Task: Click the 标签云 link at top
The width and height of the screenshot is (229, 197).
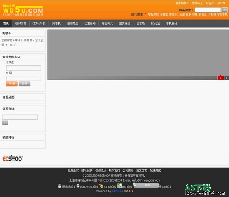Action: [x=210, y=3]
